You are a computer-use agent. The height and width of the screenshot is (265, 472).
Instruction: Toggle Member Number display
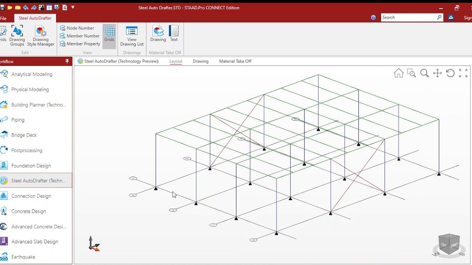80,36
